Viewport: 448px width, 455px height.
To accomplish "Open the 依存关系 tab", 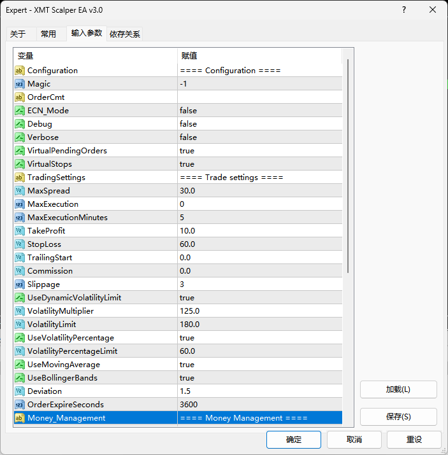I will point(125,34).
